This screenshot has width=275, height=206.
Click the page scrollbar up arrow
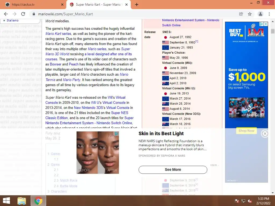(273, 21)
